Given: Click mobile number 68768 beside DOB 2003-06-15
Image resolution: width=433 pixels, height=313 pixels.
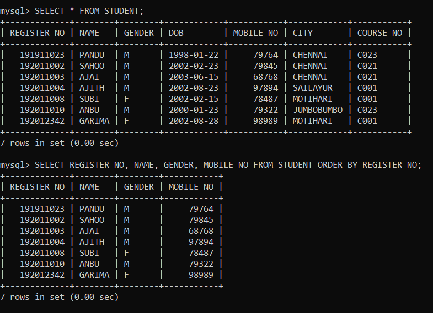Looking at the screenshot, I should coord(266,77).
